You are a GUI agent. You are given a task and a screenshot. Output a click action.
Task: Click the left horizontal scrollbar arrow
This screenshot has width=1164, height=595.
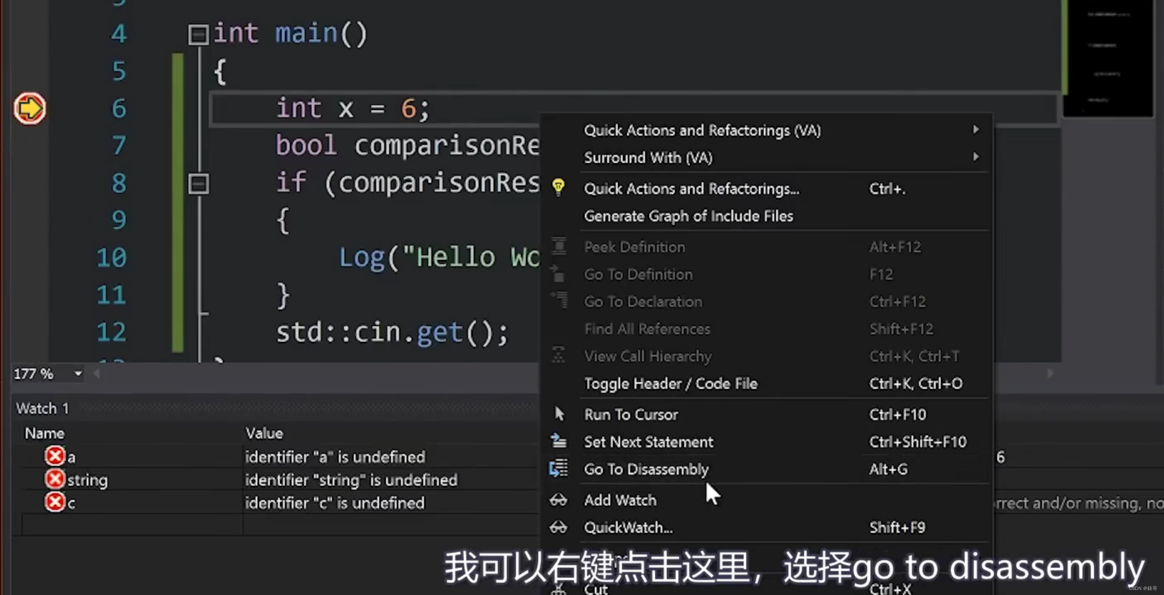click(x=96, y=373)
